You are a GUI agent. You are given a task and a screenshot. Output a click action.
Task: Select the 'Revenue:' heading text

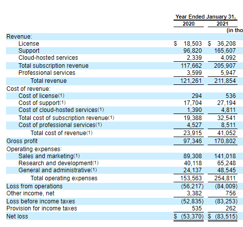tap(19, 37)
